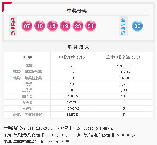
Task: Select the 一等奖 row label
Action: (x=27, y=66)
